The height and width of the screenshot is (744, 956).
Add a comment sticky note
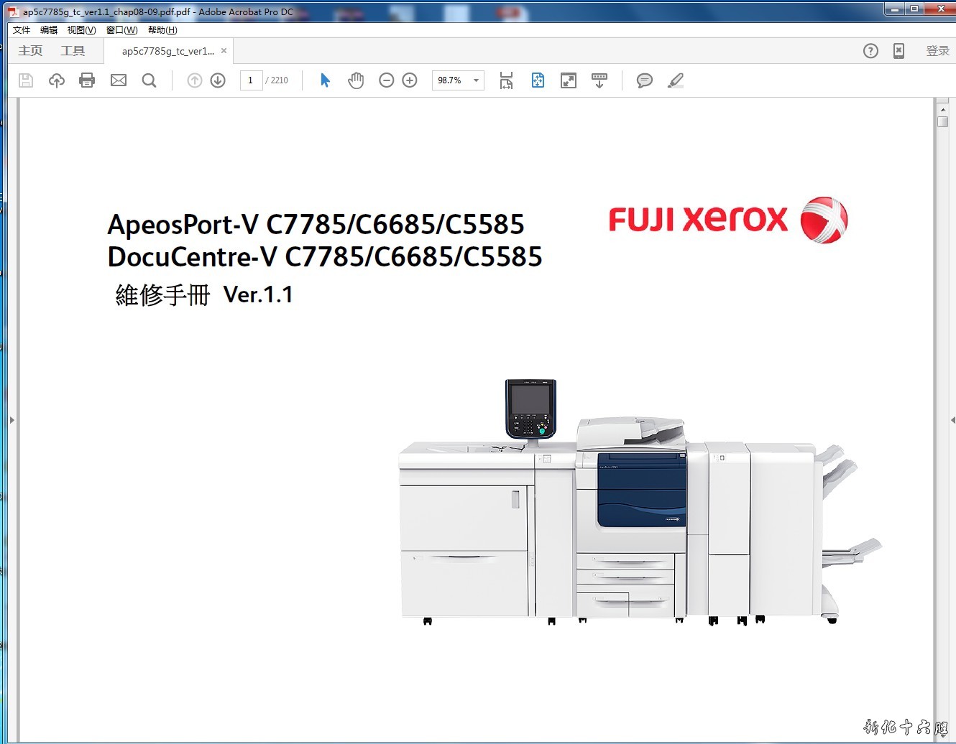(x=644, y=80)
